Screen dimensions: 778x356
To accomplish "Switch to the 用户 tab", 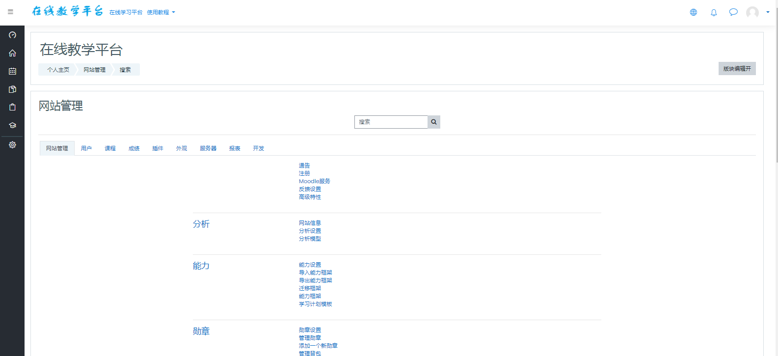I will click(x=86, y=148).
